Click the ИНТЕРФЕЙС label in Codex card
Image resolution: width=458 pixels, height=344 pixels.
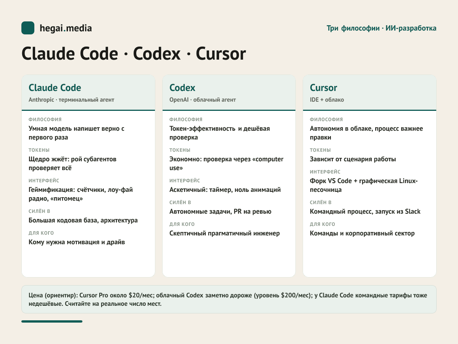[185, 181]
